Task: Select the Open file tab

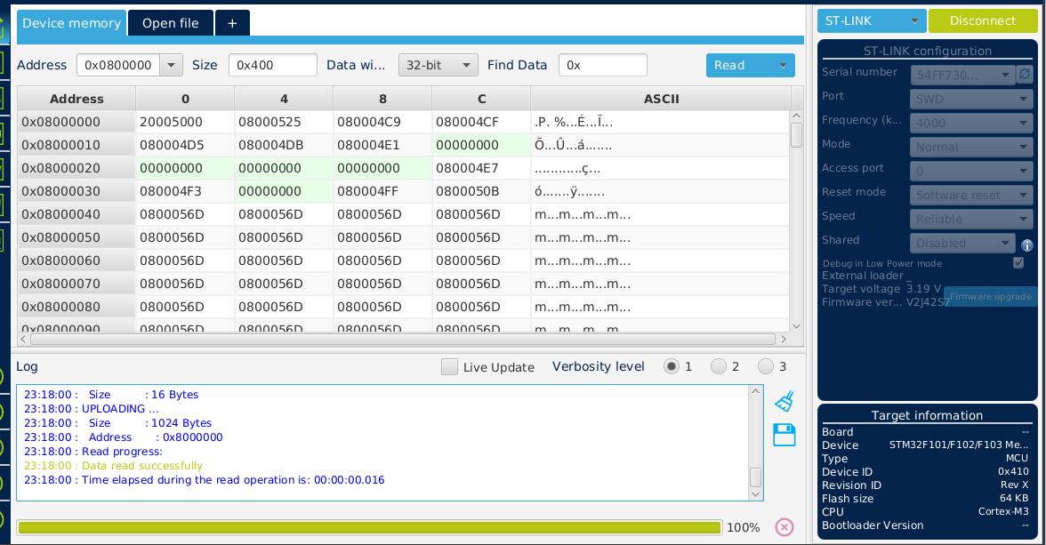Action: (170, 22)
